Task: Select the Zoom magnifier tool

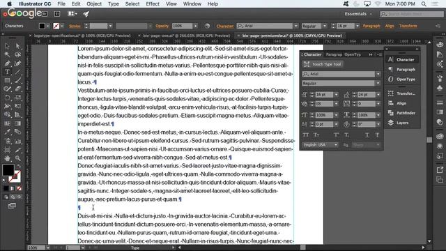Action: pyautogui.click(x=17, y=158)
